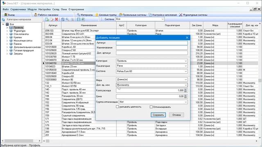Click the Категории материалов panel icon

click(3, 20)
